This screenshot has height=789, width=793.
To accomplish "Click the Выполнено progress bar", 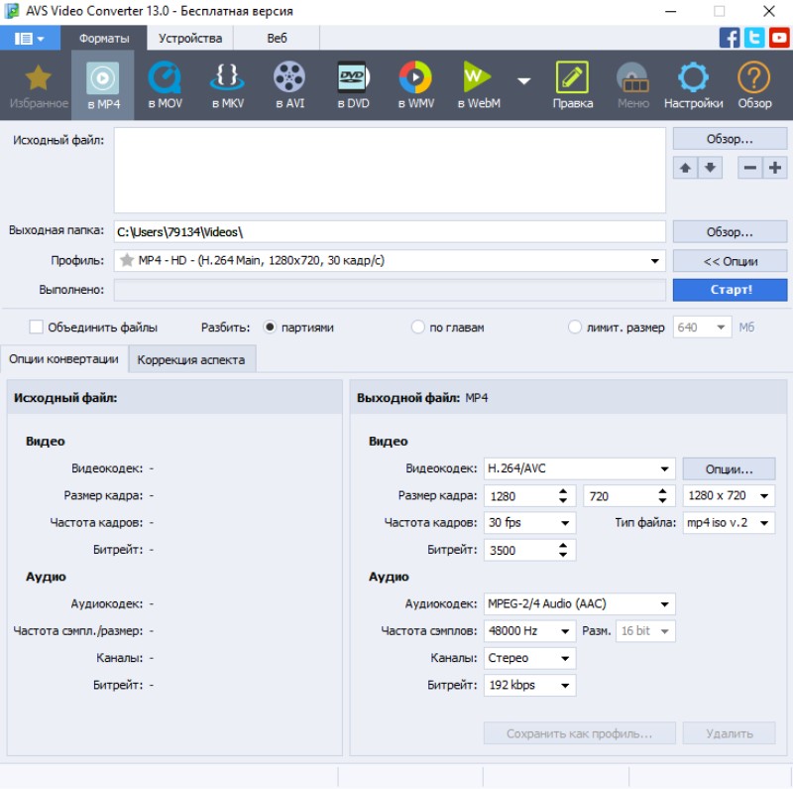I will coord(390,290).
